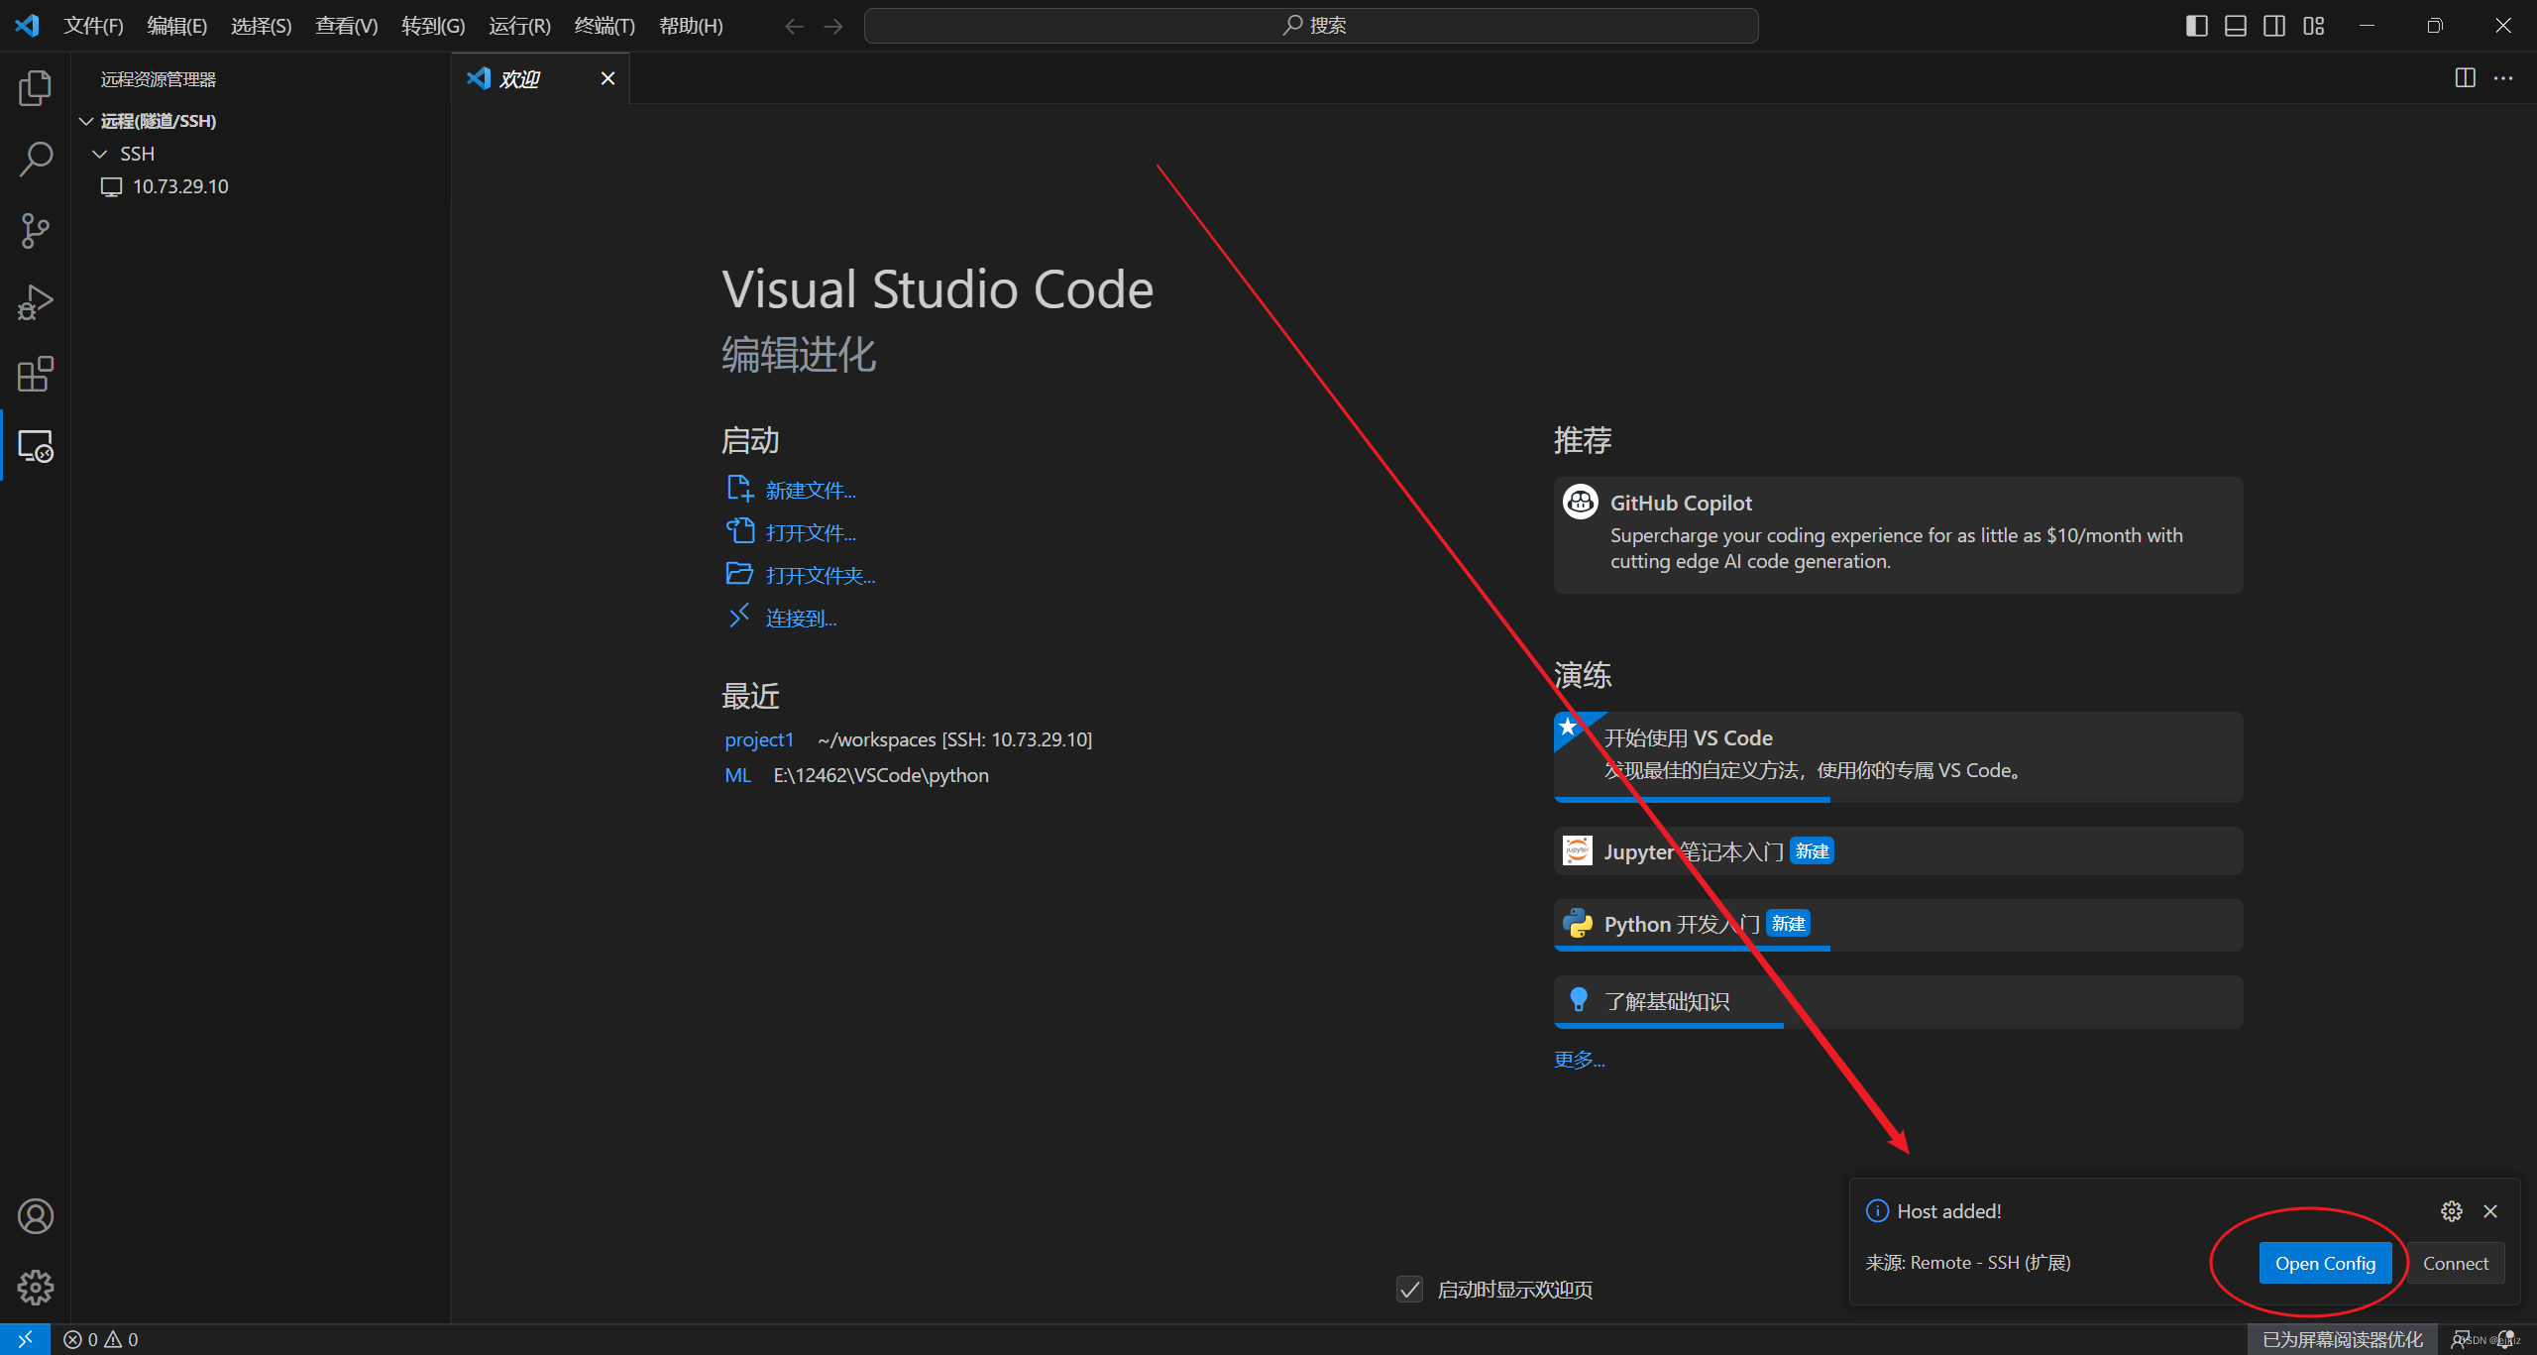This screenshot has height=1355, width=2537.
Task: Click the 更多... link under walkthroughs
Action: pyautogui.click(x=1579, y=1060)
